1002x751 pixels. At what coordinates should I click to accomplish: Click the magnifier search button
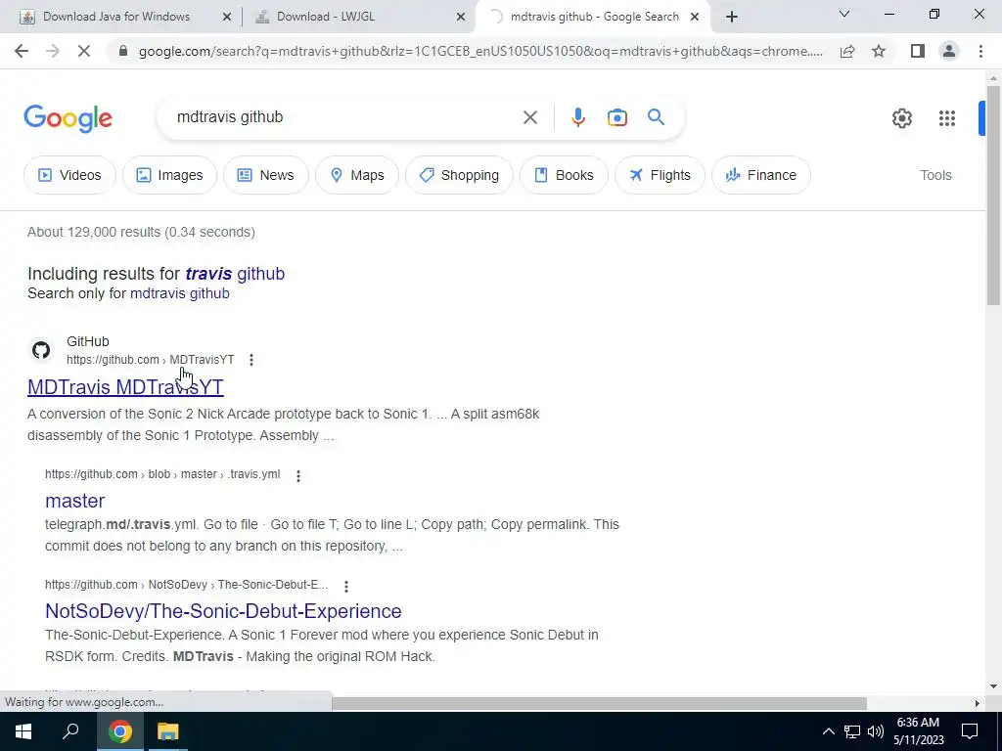[656, 117]
